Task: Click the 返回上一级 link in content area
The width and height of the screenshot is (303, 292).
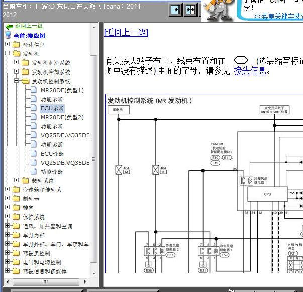Action: 126,32
